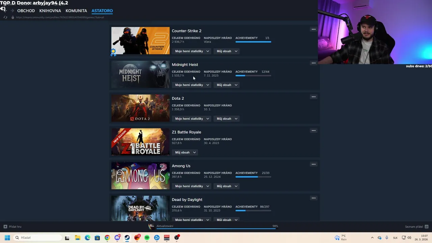Click the reload page icon near the URL
This screenshot has height=243, width=432.
pos(5,17)
